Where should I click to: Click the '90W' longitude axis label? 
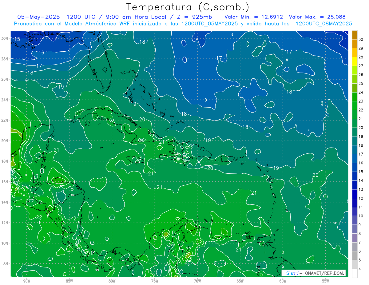[26, 281]
